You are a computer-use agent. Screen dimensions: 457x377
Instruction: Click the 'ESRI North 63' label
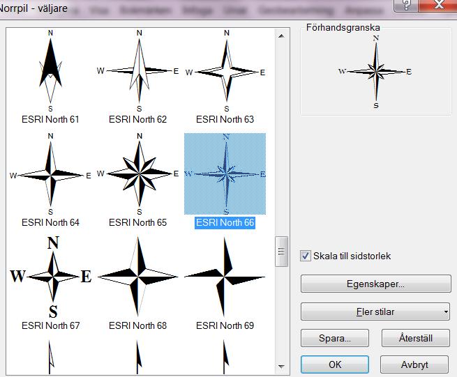click(x=225, y=119)
